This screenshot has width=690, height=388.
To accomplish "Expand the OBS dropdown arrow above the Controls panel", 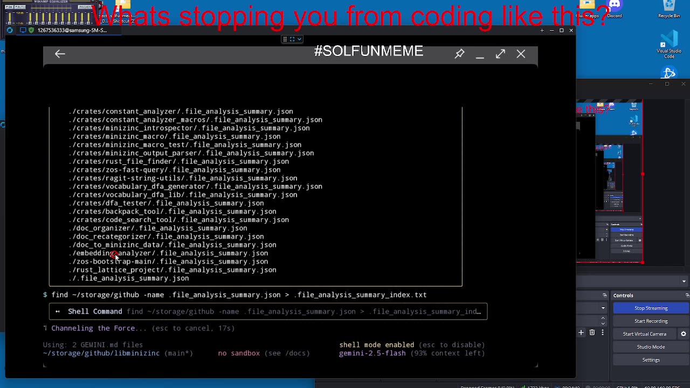I will point(684,281).
